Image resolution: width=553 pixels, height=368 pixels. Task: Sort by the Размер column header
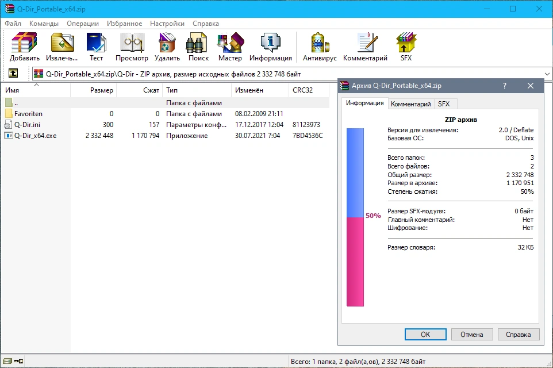point(94,90)
